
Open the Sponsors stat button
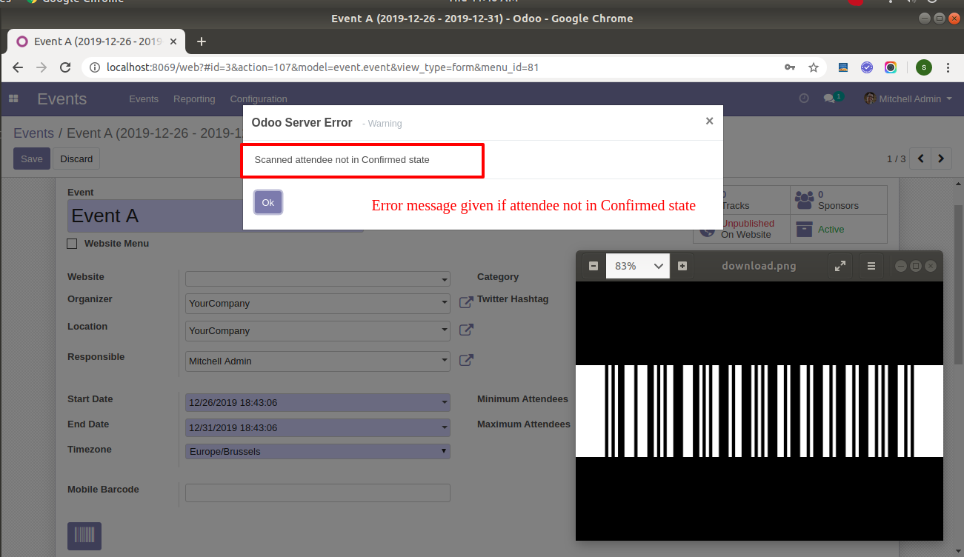[x=838, y=200]
